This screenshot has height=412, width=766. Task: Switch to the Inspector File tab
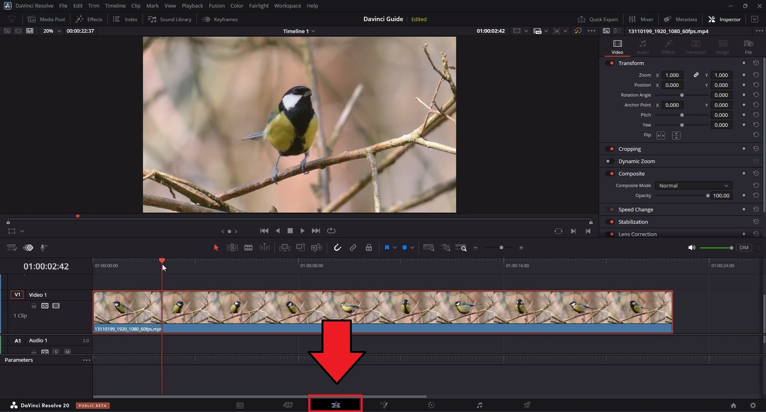click(x=748, y=47)
